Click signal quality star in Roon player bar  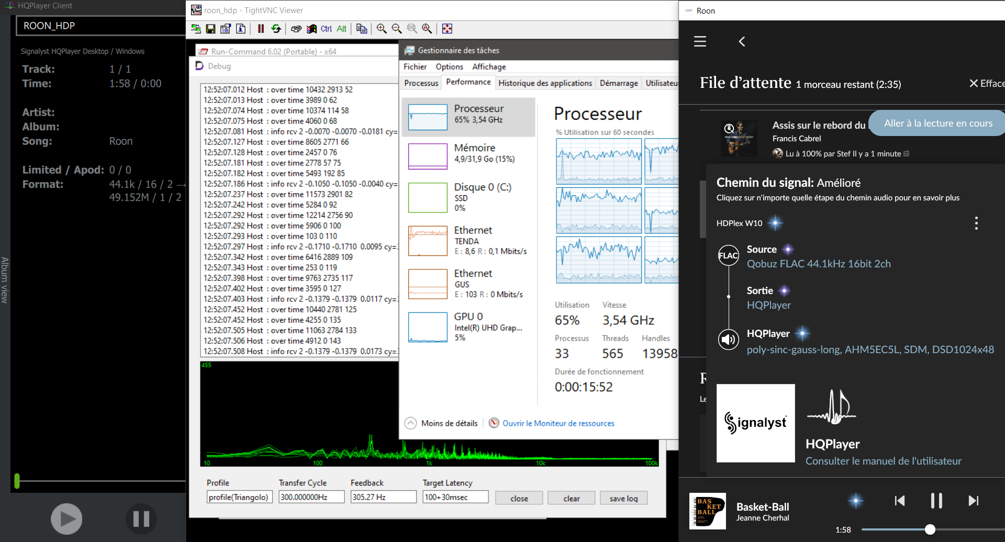(x=856, y=501)
